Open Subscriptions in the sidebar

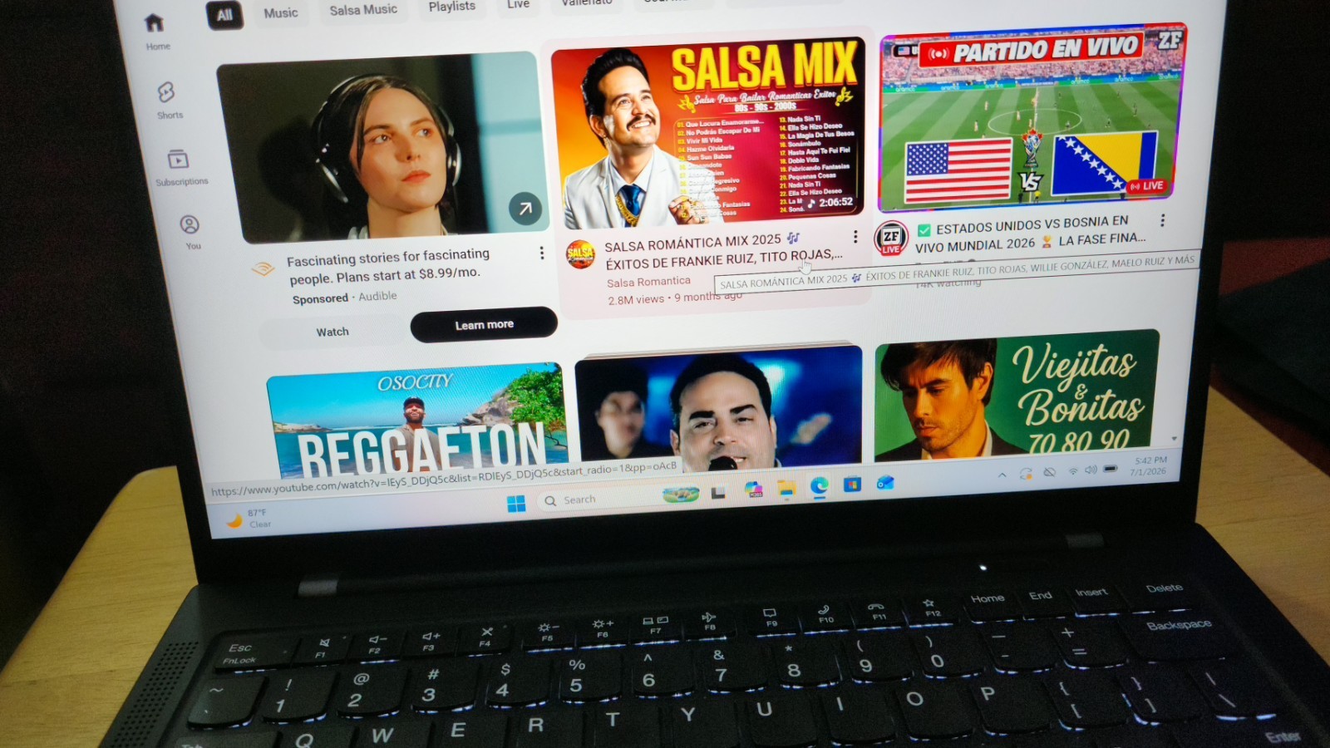[180, 167]
